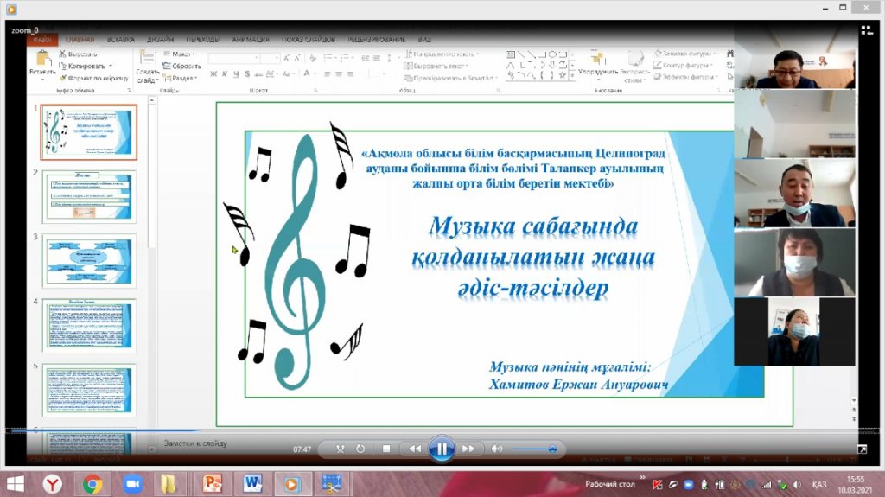Skip to the next item in player
This screenshot has height=497, width=885.
(468, 449)
